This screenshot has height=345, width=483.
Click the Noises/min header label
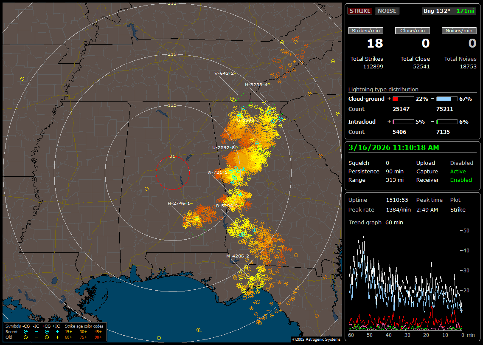459,31
